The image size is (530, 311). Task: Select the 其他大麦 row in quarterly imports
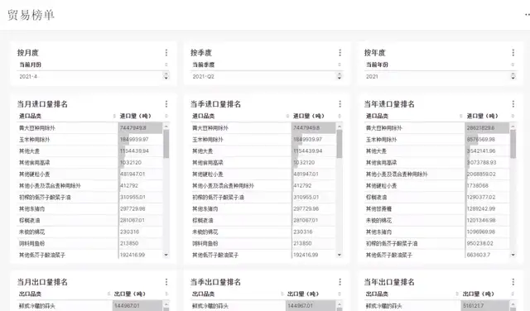(x=263, y=151)
